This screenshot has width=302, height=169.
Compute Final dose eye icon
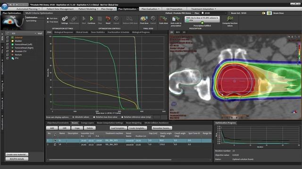(144, 19)
